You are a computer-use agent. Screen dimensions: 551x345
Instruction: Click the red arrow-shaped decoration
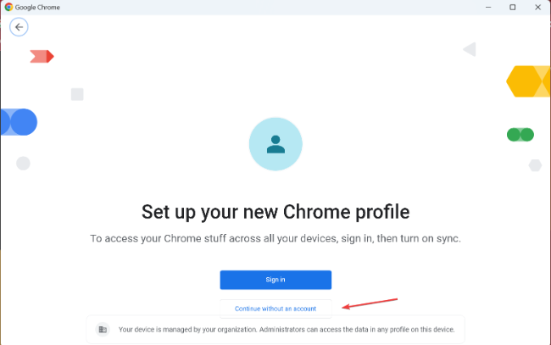click(42, 56)
